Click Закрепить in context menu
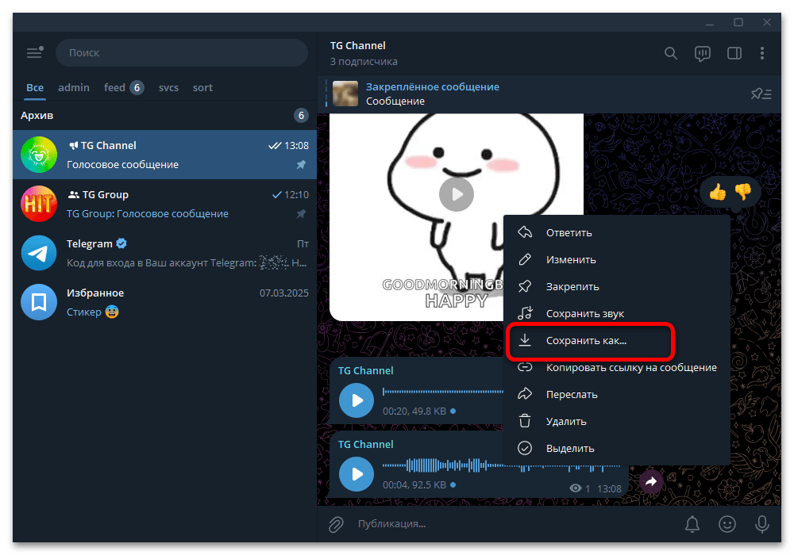This screenshot has height=555, width=794. click(x=616, y=286)
